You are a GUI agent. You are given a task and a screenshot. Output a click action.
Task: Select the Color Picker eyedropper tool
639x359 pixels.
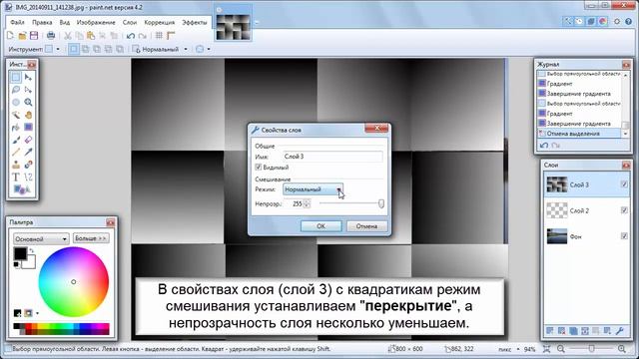[28, 153]
